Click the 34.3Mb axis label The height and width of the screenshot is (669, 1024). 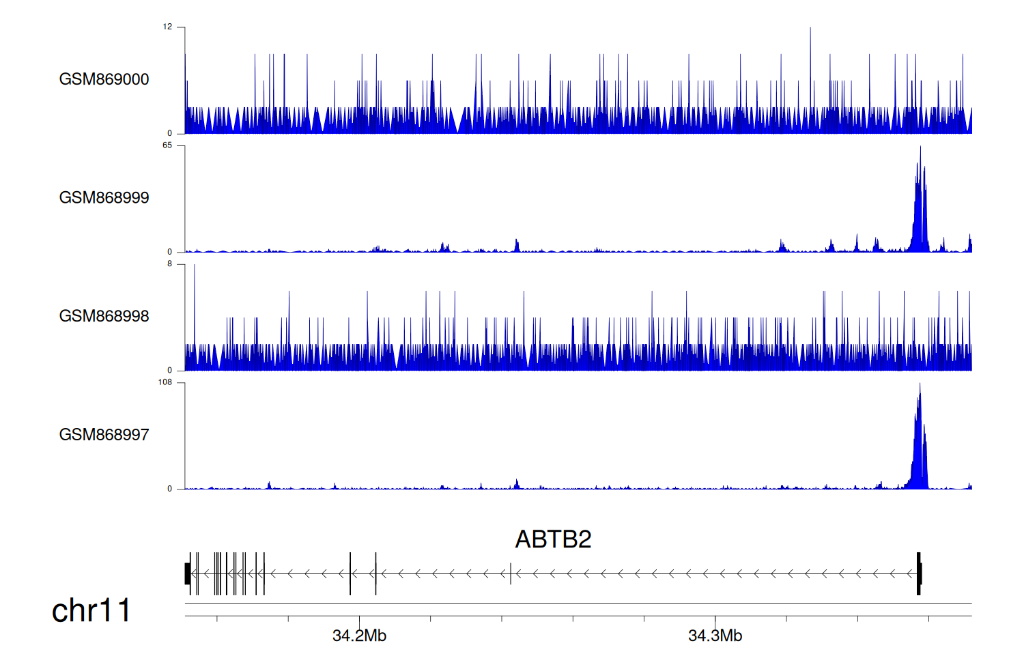pos(715,636)
